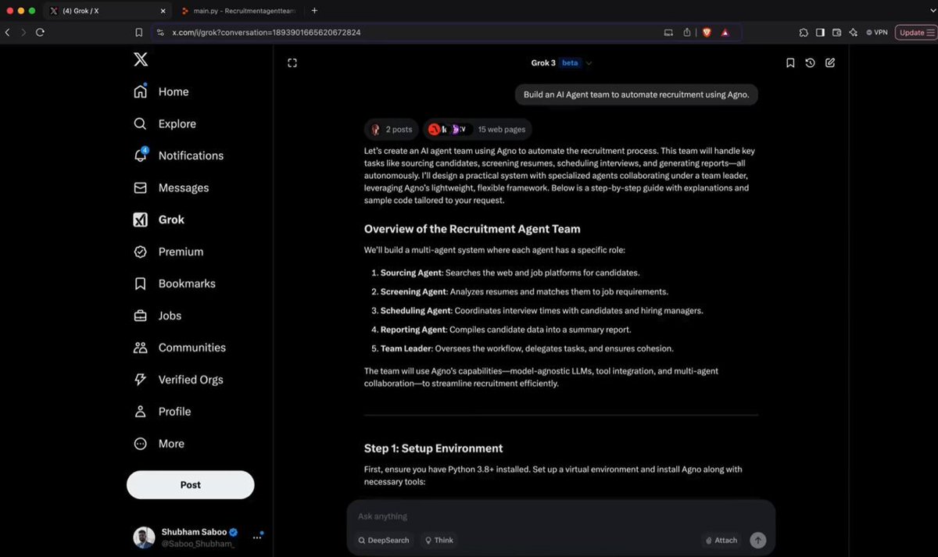Click 'Overview of the Recruitment Agent Team' heading
938x557 pixels.
[x=472, y=229]
